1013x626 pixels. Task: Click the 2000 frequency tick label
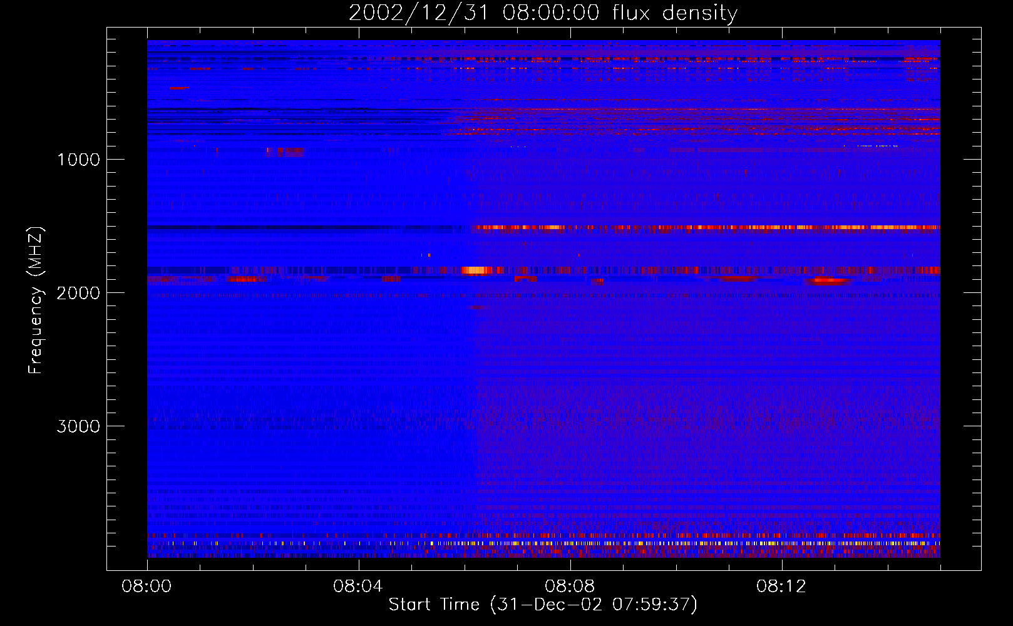click(78, 293)
